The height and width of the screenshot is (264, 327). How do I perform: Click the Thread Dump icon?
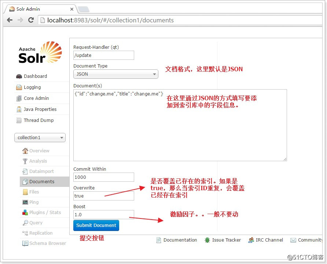tap(19, 120)
